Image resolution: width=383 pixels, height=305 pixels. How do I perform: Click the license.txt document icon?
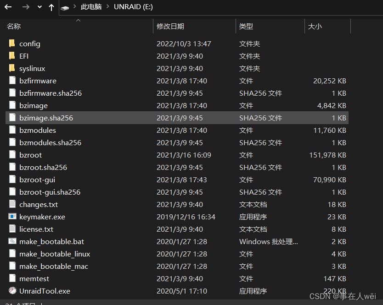12,229
